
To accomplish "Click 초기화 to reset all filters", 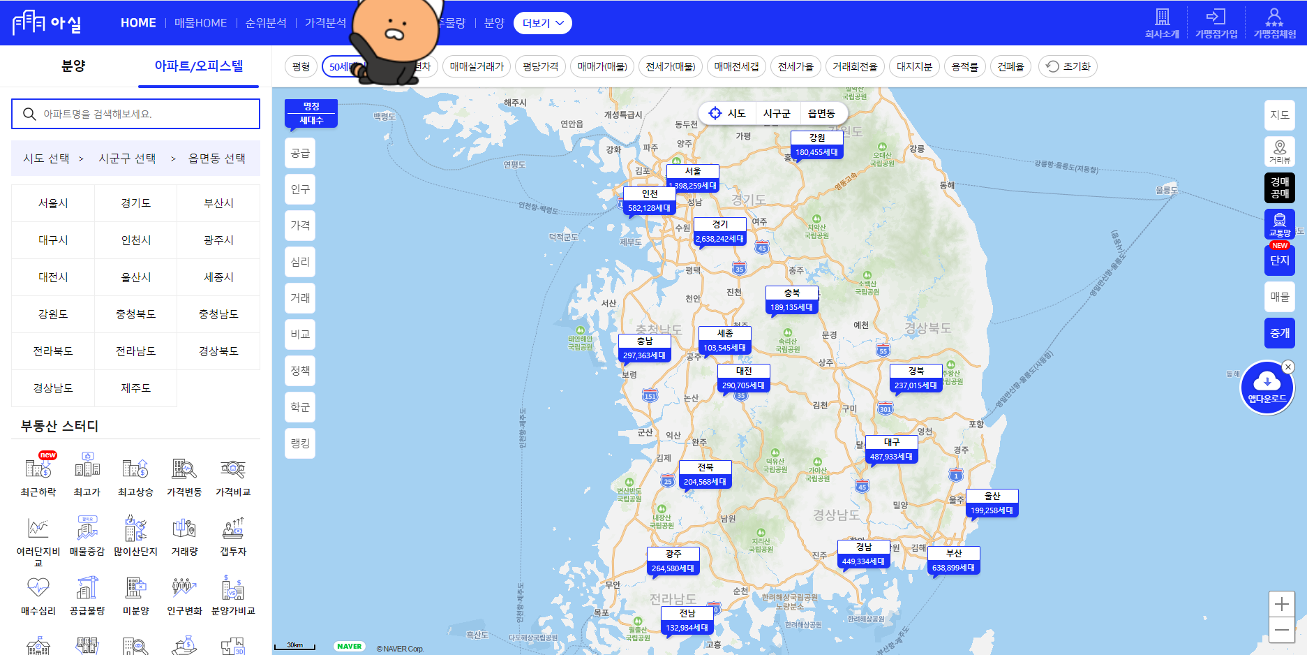I will click(x=1068, y=66).
